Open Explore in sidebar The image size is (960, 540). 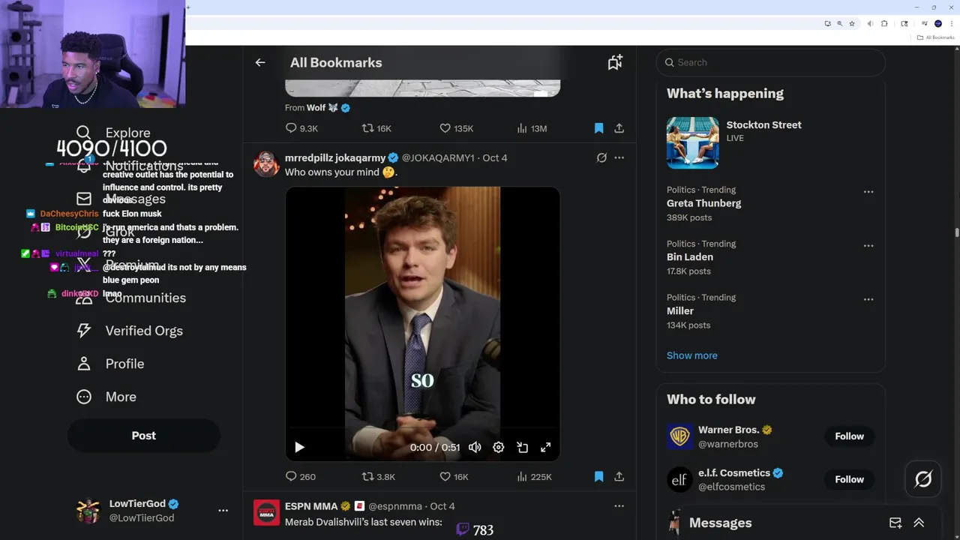[x=114, y=133]
